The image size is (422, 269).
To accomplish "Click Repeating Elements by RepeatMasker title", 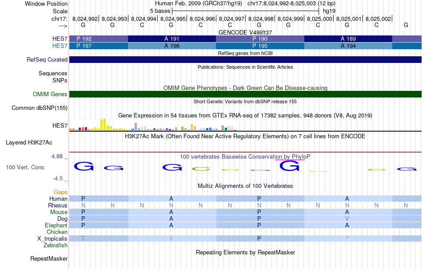I will 245,252.
